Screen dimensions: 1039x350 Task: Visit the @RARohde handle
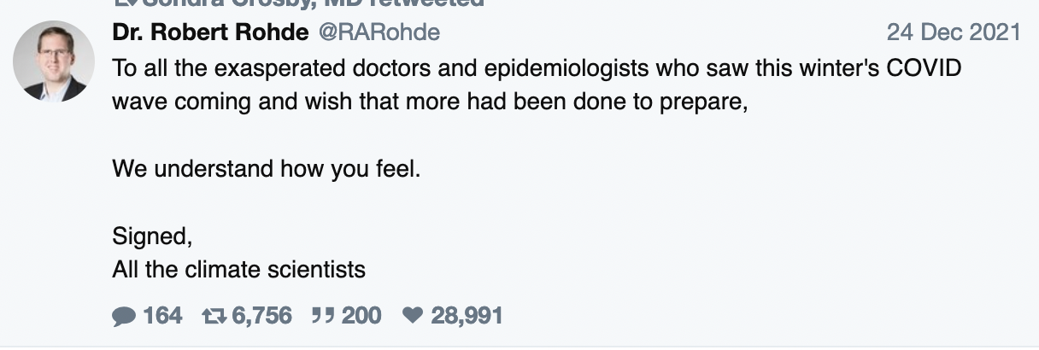pos(379,33)
